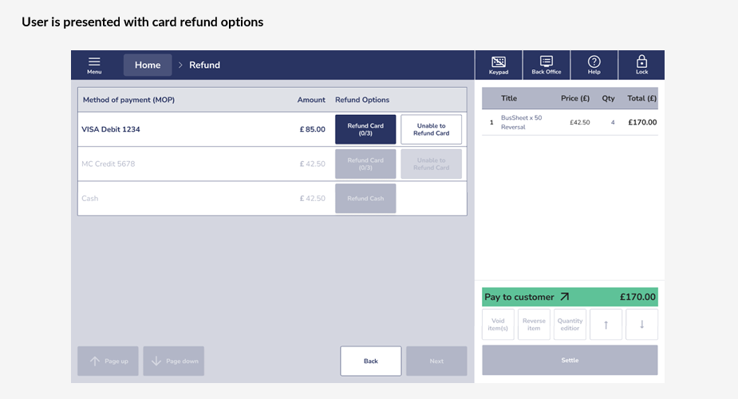Click the green Pay to customer bar
738x399 pixels.
(570, 297)
